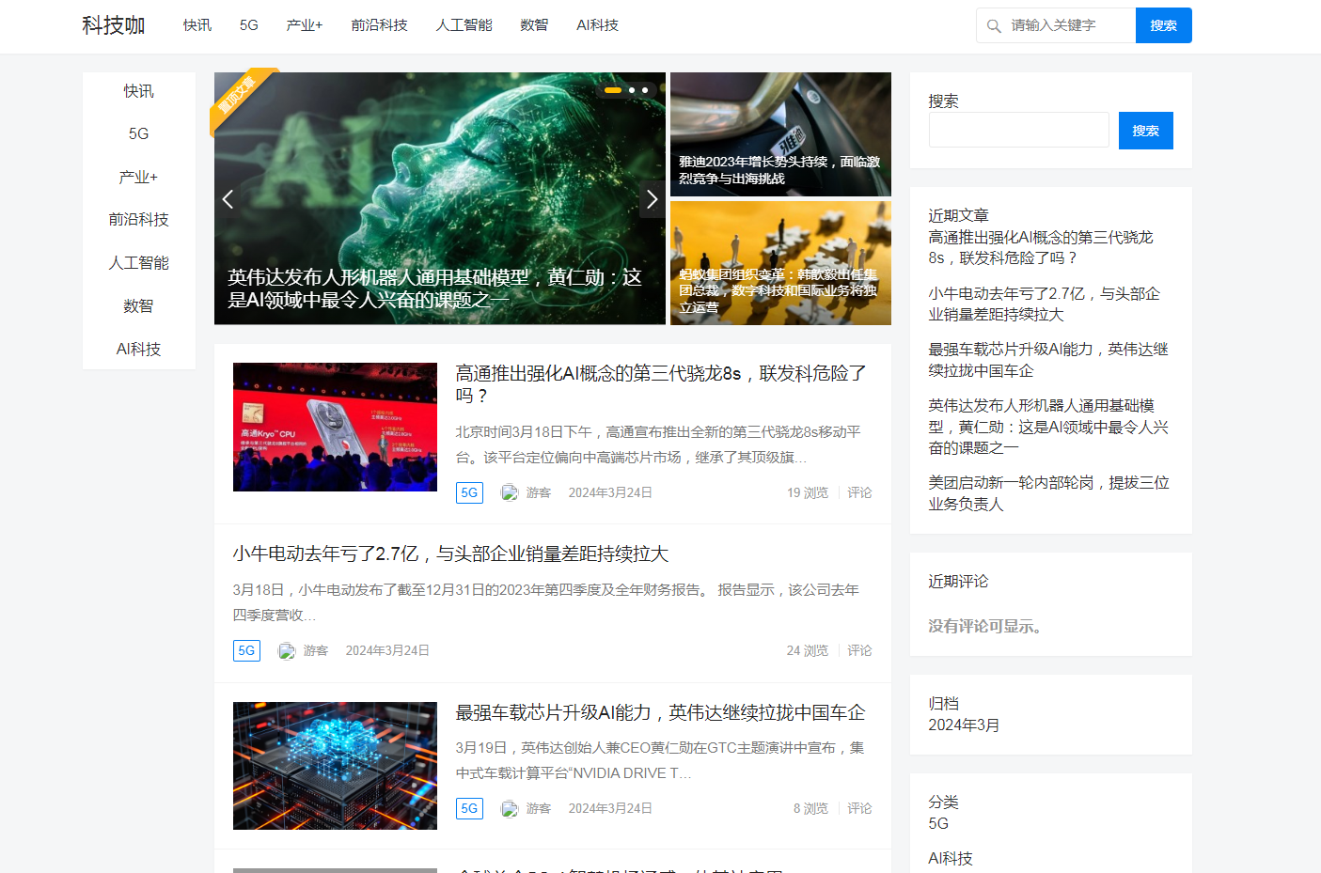Image resolution: width=1321 pixels, height=873 pixels.
Task: Select 数智 in the left sidebar
Action: coord(139,305)
